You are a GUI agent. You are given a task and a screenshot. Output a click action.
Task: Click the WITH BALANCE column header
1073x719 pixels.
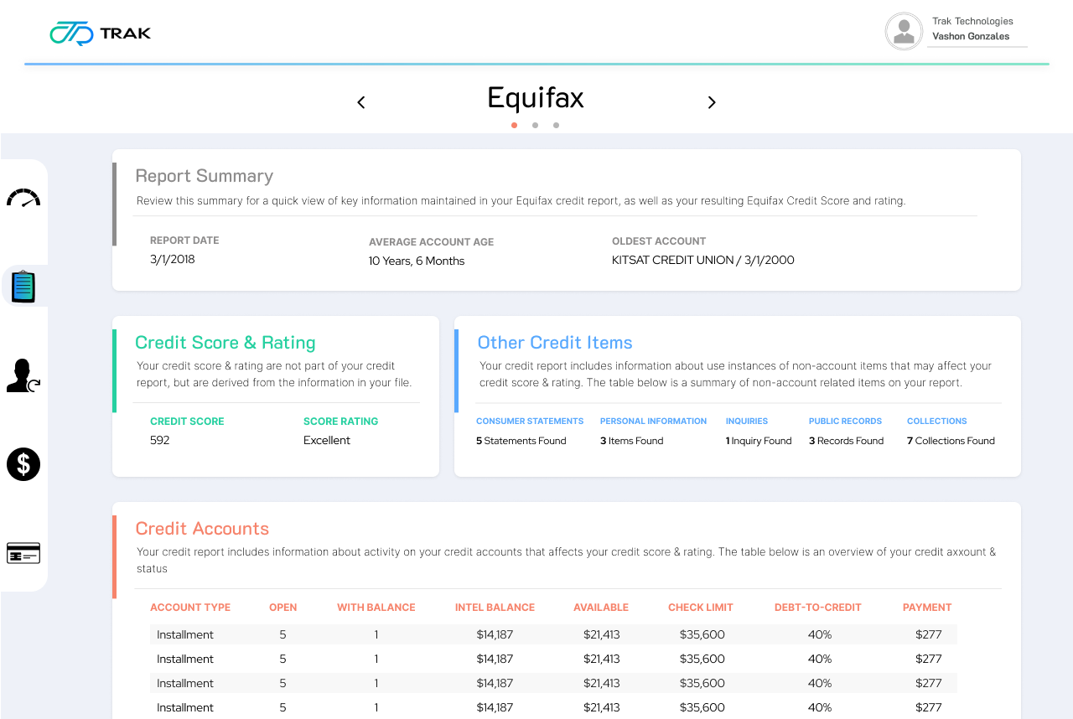coord(376,608)
